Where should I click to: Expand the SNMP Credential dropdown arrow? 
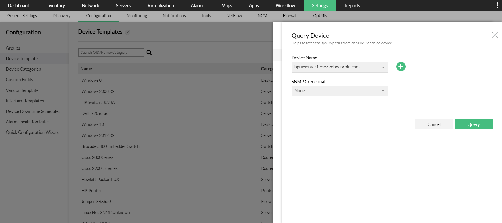(383, 91)
